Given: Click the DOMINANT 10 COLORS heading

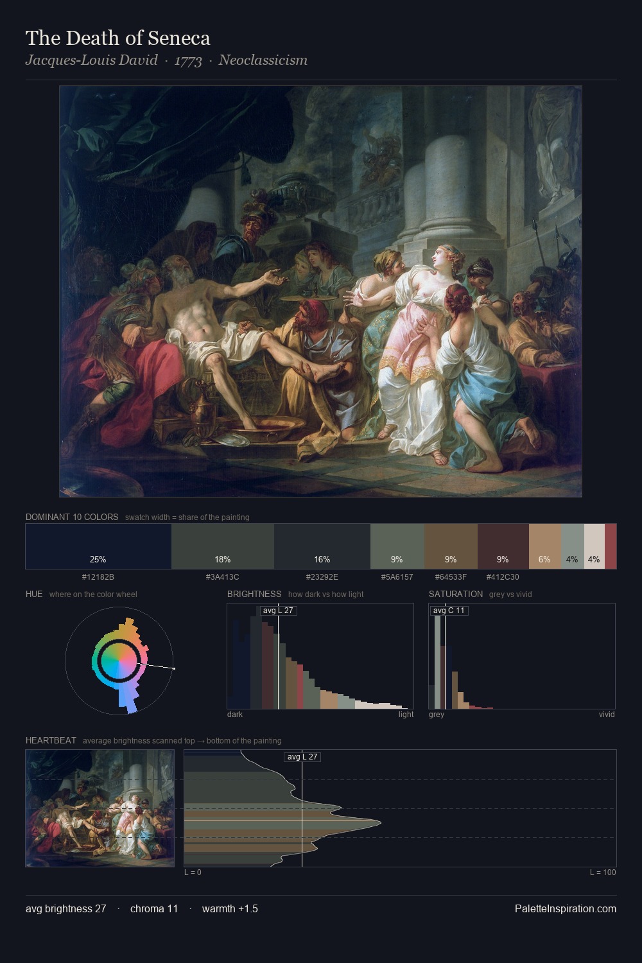Looking at the screenshot, I should coord(72,517).
